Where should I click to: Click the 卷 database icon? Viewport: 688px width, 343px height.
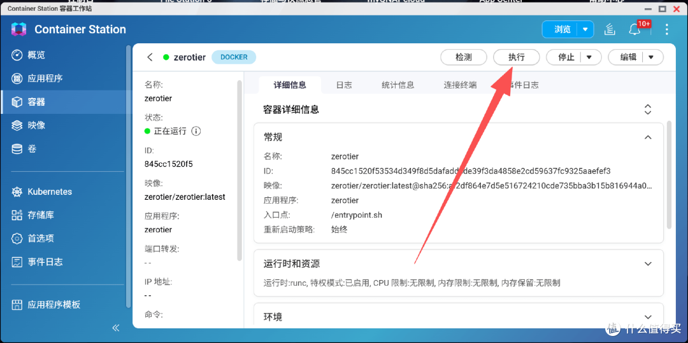point(17,149)
